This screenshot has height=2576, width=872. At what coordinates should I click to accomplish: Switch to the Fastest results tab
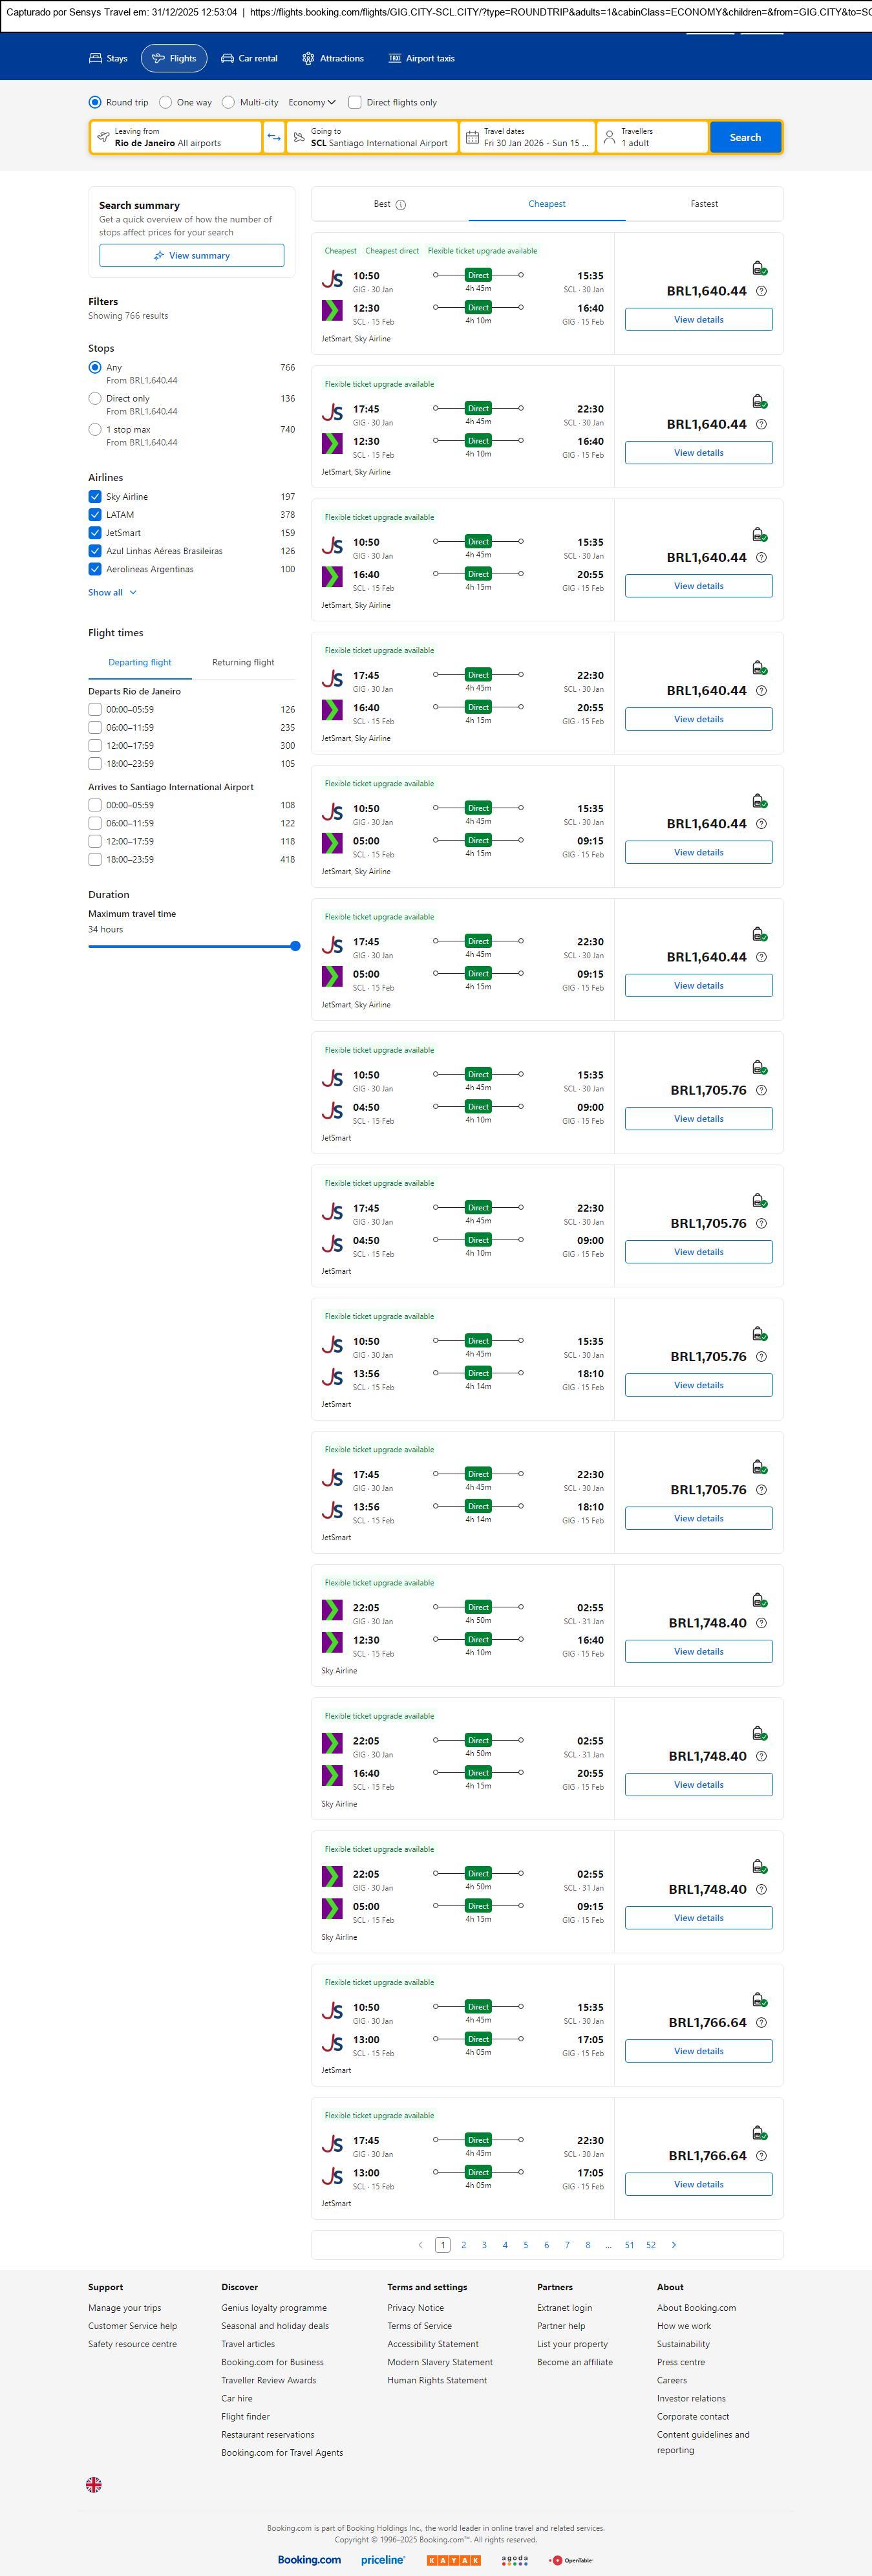704,204
